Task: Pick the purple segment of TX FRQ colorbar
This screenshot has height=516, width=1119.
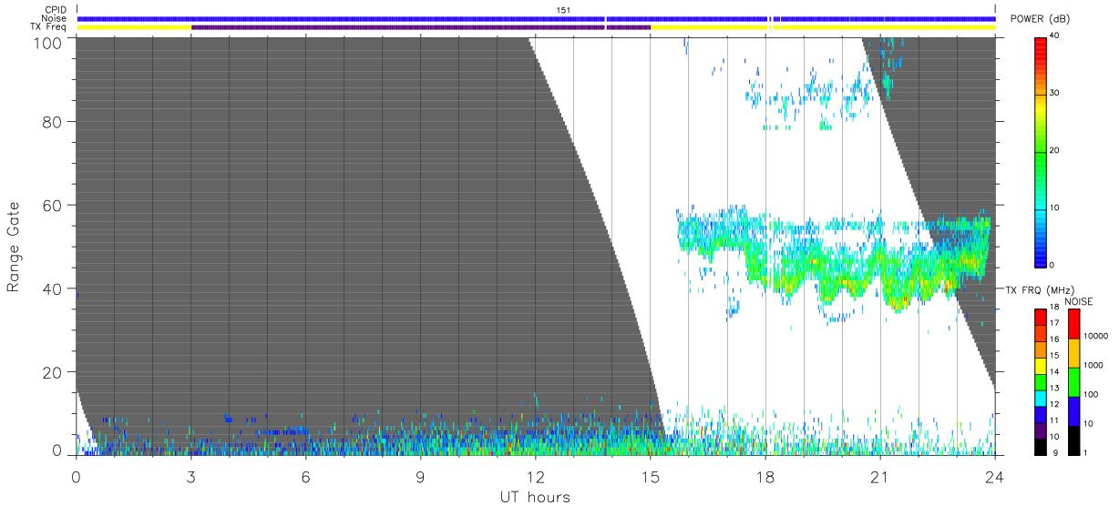Action: pyautogui.click(x=1041, y=430)
